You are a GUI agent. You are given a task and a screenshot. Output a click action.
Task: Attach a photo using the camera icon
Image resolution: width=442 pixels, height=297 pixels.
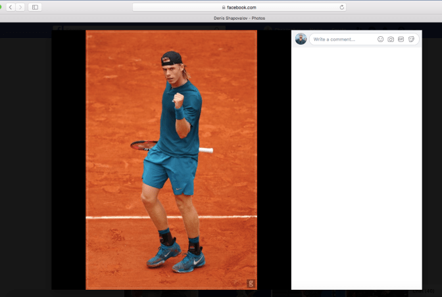click(391, 39)
